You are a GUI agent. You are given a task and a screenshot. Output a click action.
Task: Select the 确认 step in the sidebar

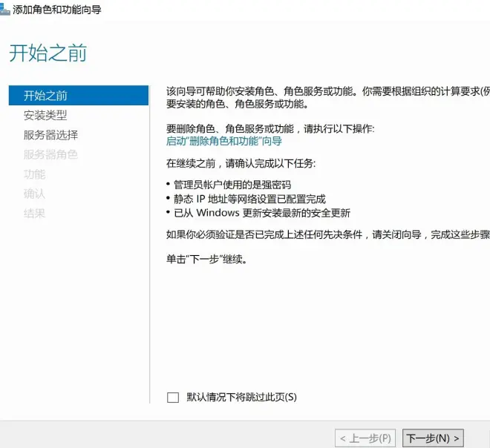pos(34,194)
